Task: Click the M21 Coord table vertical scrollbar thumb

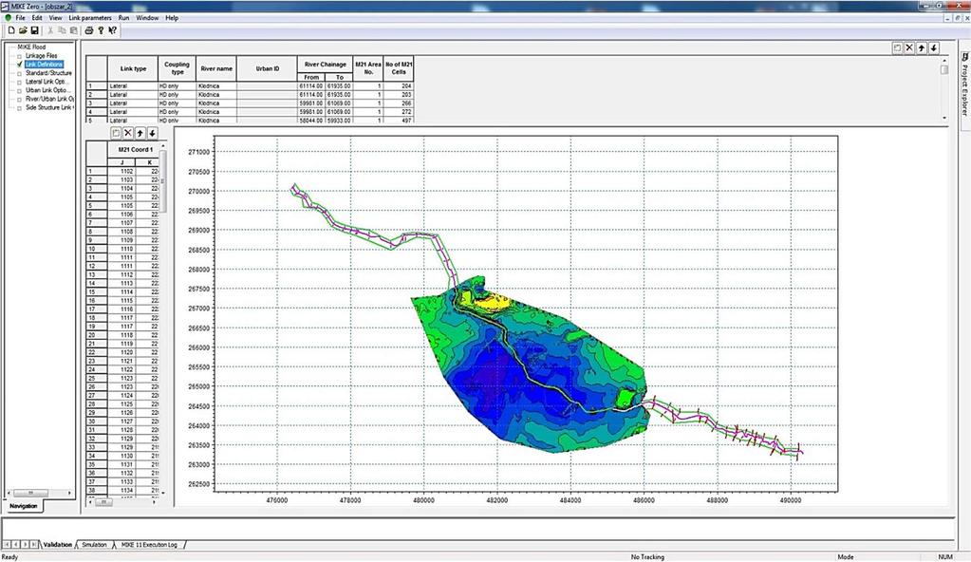Action: click(x=163, y=181)
